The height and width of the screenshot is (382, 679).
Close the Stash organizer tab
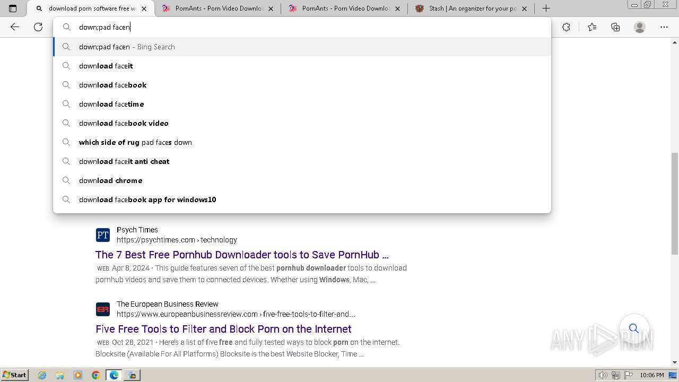pos(525,8)
